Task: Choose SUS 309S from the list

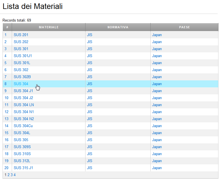Action: [x=22, y=147]
